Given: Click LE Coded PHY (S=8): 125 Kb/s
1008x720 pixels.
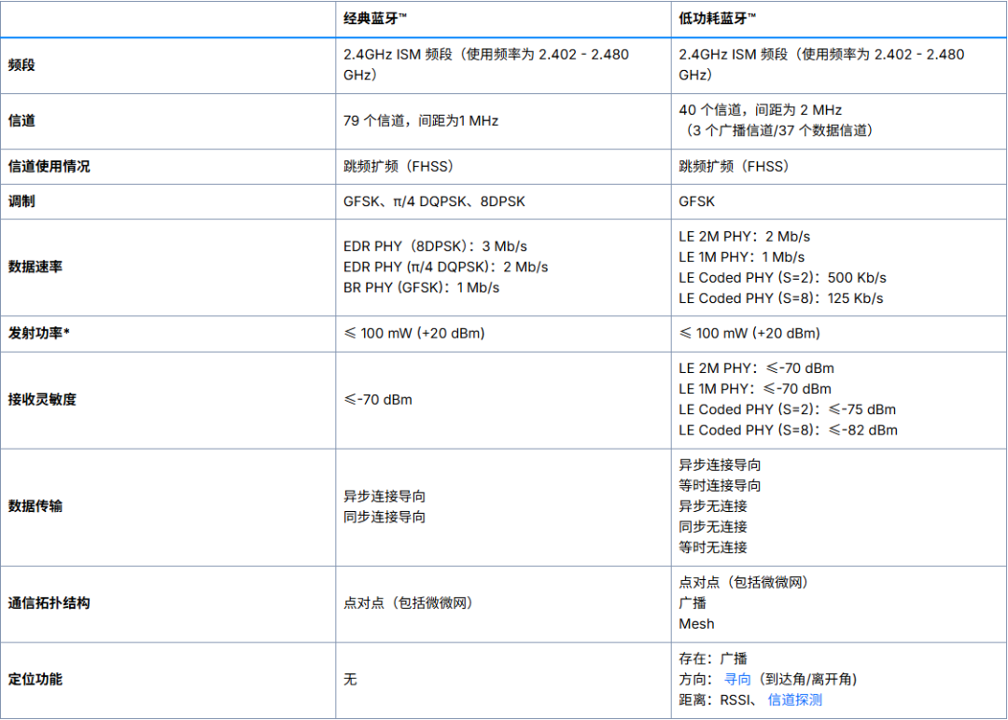Looking at the screenshot, I should coord(781,298).
